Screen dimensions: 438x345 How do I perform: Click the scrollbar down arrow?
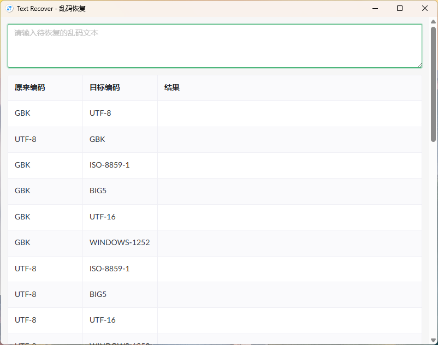433,340
